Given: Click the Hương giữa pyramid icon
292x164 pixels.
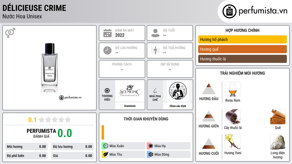Looking at the screenshot, I should point(209,116).
